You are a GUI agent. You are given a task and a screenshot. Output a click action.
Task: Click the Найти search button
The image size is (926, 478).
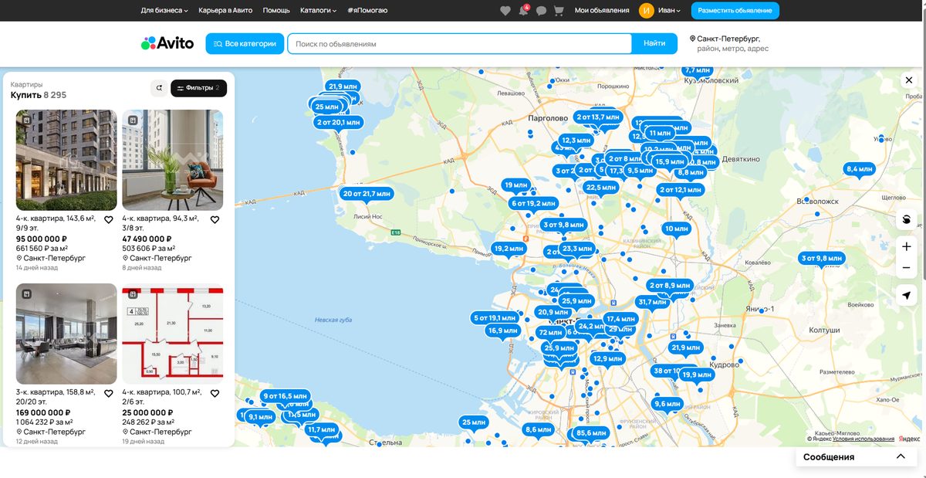tap(654, 44)
